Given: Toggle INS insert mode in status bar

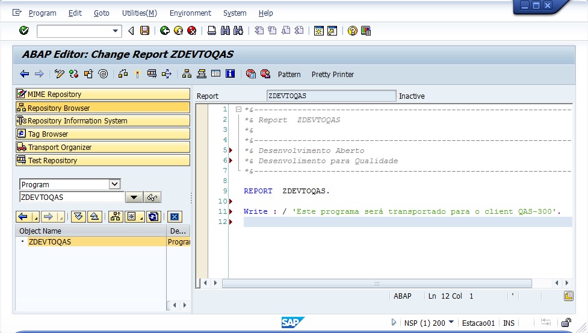Looking at the screenshot, I should tap(509, 323).
